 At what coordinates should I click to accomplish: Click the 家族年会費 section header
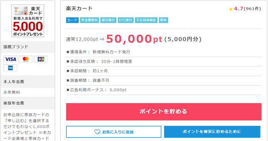click(14, 103)
